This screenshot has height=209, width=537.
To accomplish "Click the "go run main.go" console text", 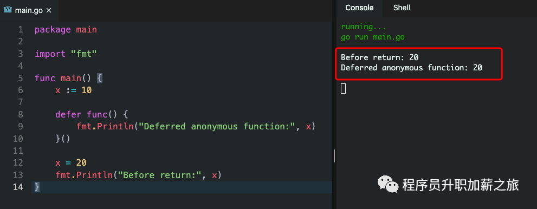I will click(x=373, y=37).
